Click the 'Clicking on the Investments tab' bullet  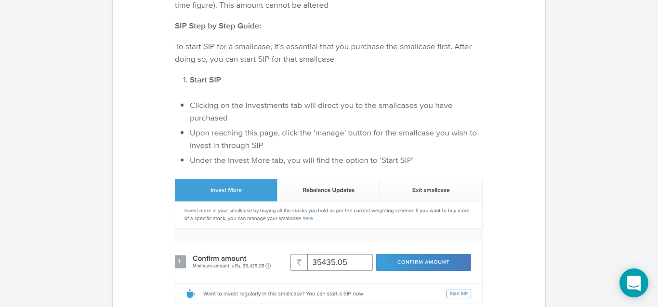click(x=321, y=112)
